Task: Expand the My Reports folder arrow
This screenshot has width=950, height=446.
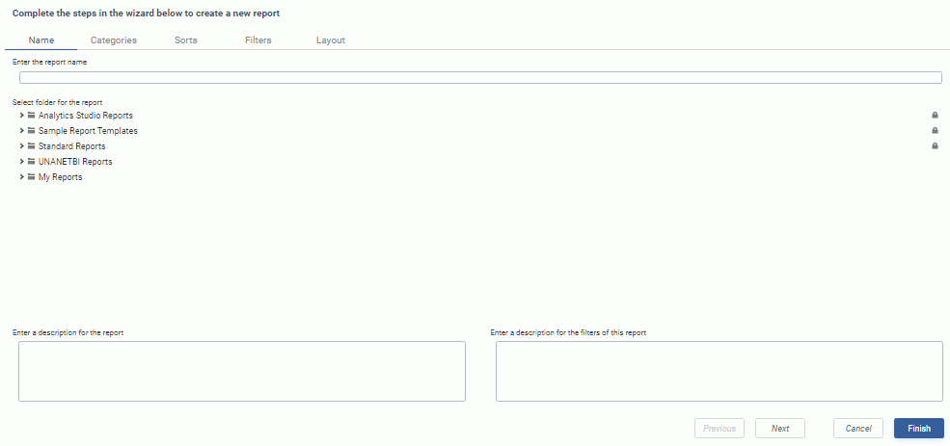Action: coord(22,177)
